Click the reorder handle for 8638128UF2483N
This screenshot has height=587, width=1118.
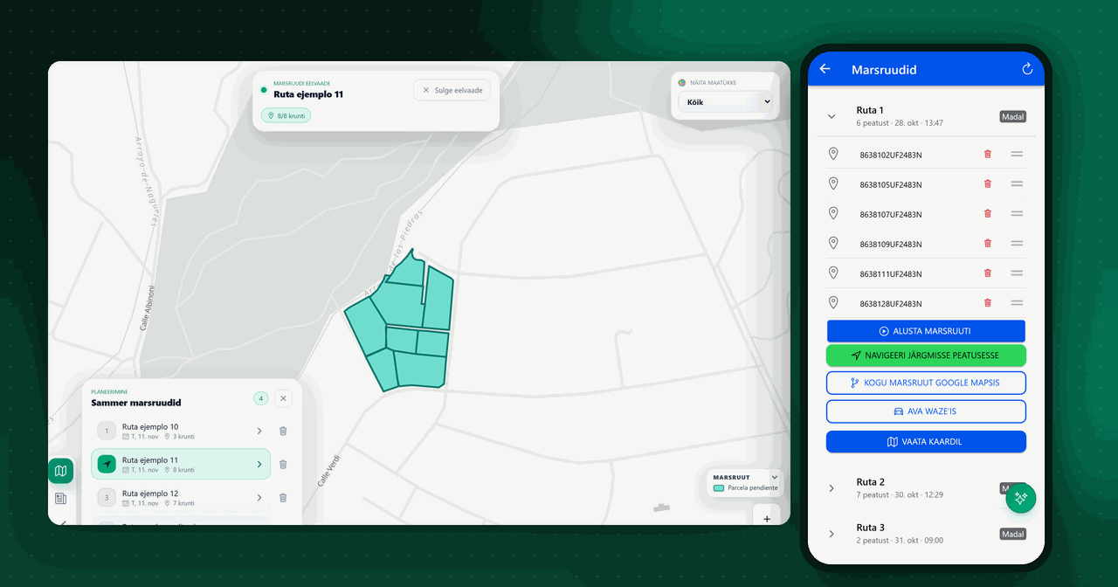click(x=1017, y=302)
